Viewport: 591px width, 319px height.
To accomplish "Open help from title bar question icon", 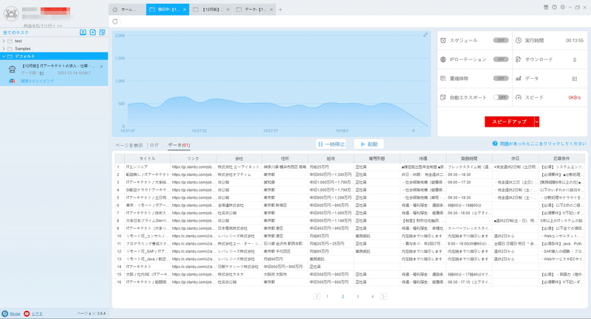I will [554, 7].
